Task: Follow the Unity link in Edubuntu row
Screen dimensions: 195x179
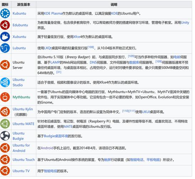Action: pos(185,23)
